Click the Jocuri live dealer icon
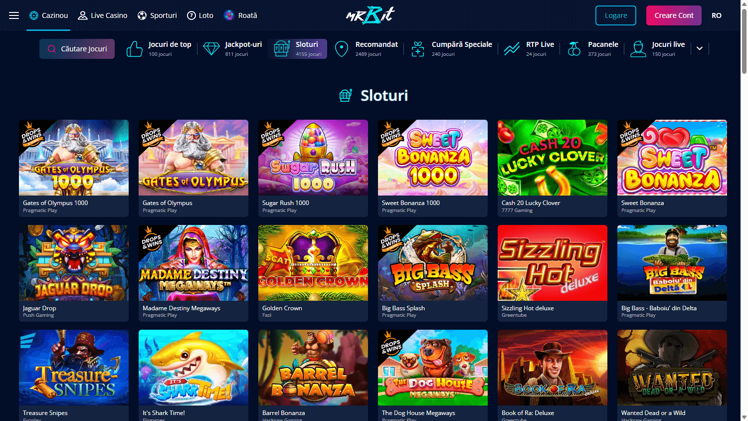This screenshot has height=421, width=748. (x=638, y=49)
